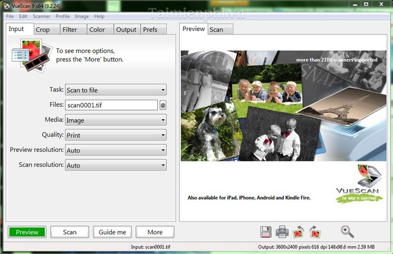Click the More button

(155, 232)
